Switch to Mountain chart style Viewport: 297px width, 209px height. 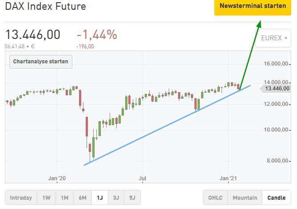245,198
